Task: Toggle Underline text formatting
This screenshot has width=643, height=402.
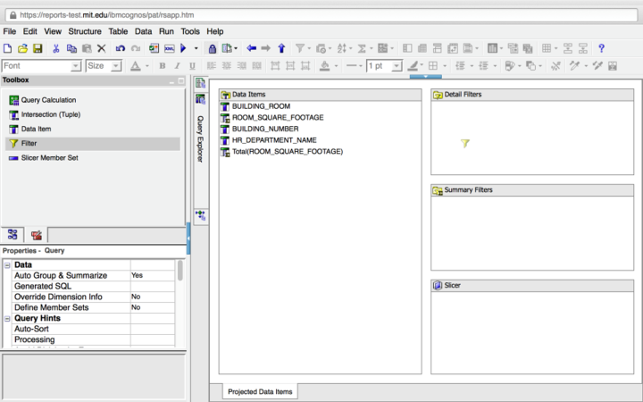Action: [x=194, y=66]
